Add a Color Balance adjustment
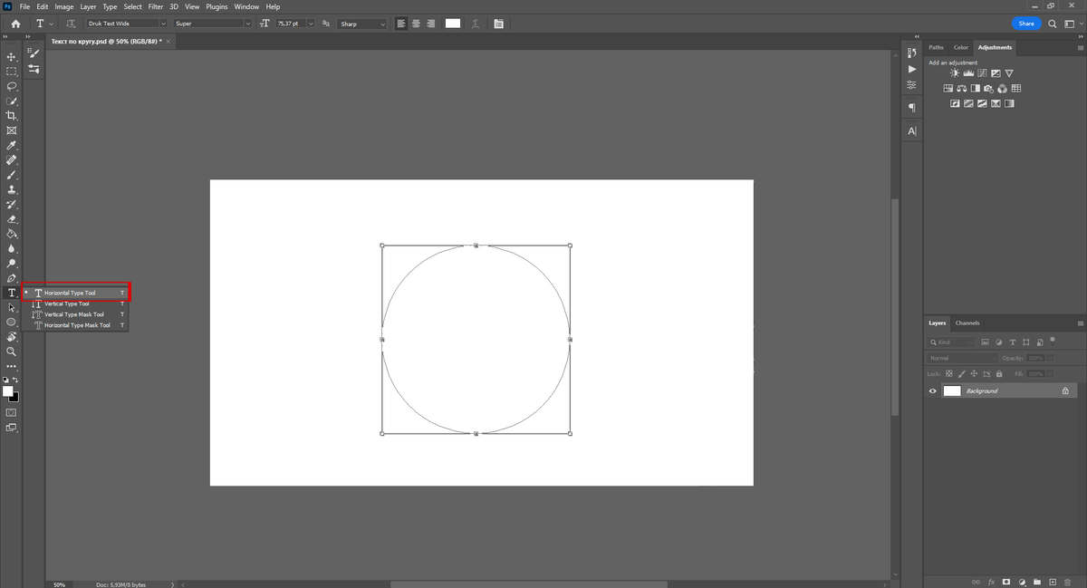Image resolution: width=1087 pixels, height=588 pixels. (x=962, y=89)
